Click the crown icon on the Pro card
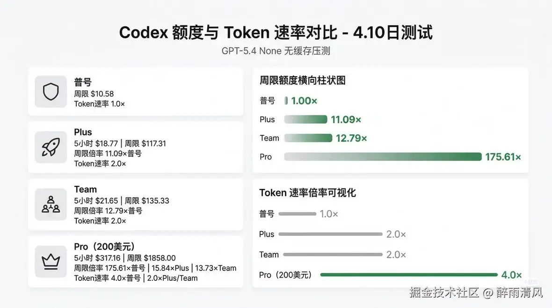Image resolution: width=552 pixels, height=308 pixels. (x=51, y=262)
